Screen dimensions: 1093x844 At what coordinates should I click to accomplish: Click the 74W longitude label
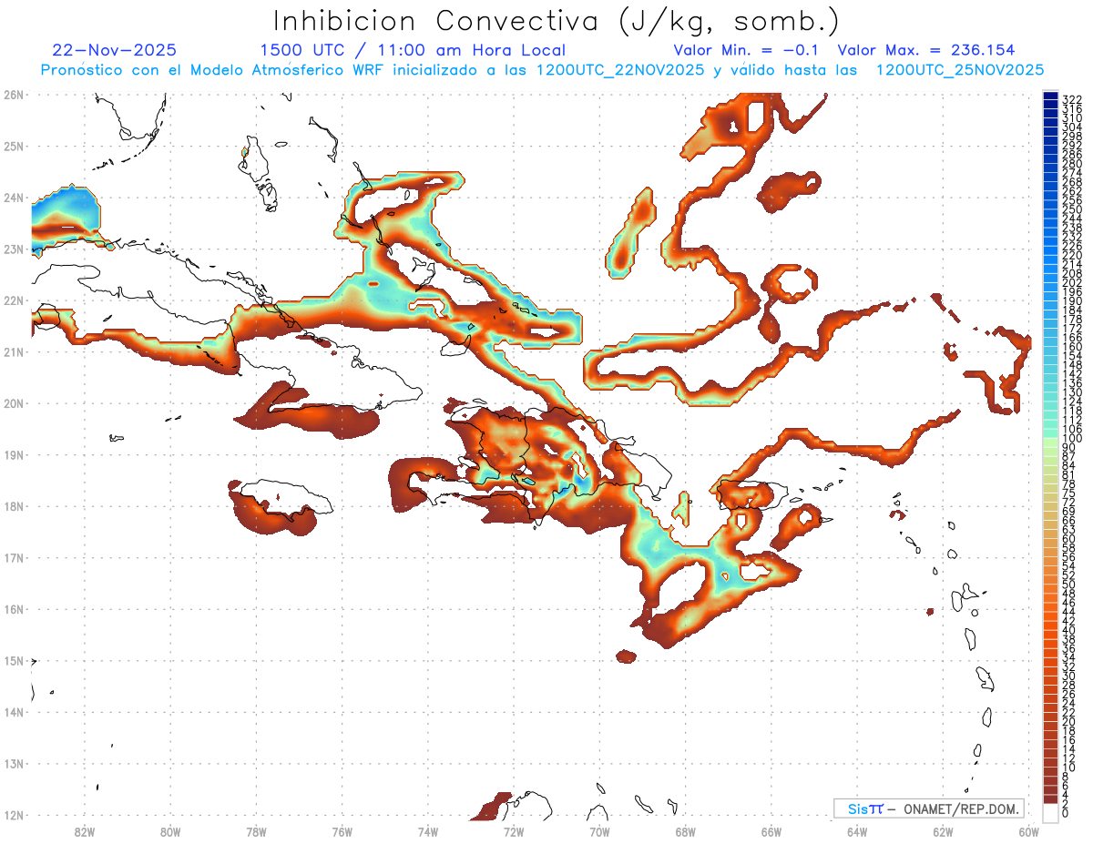(427, 831)
